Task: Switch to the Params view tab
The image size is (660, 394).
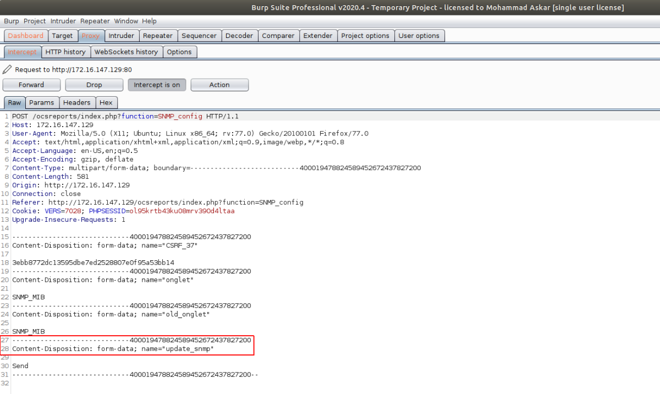Action: pos(42,102)
